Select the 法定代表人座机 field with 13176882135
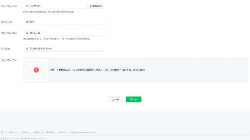250x140 pixels. (63, 33)
